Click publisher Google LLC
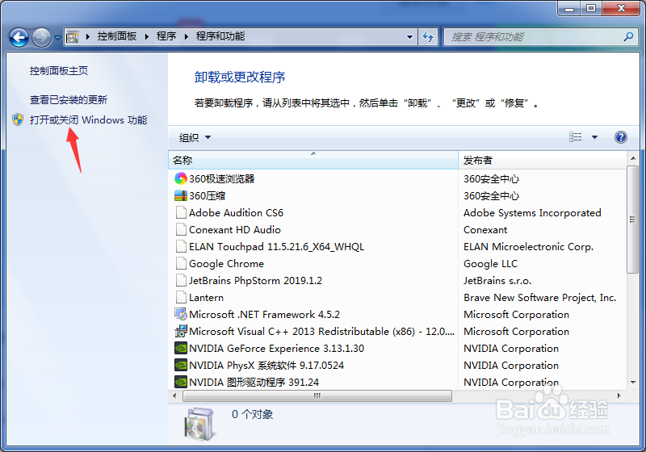646x452 pixels. coord(490,263)
